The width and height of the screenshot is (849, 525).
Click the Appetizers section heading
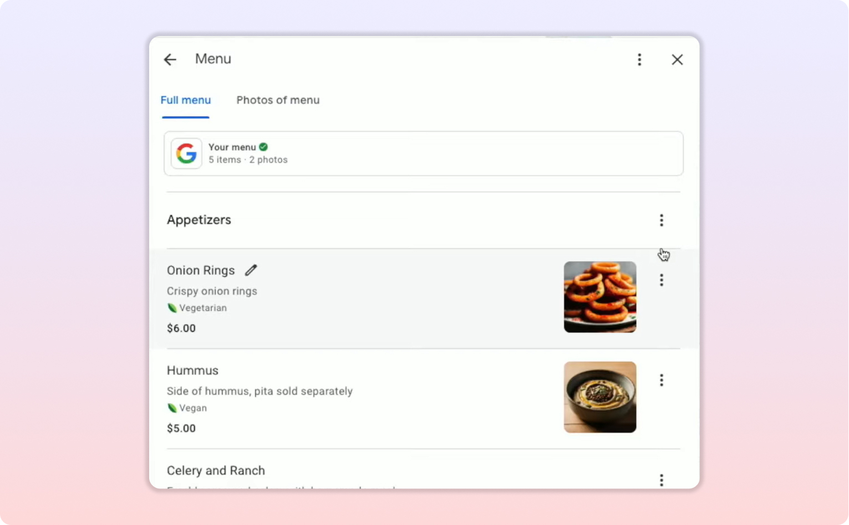click(199, 220)
